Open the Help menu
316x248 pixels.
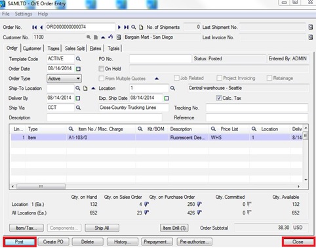(43, 14)
